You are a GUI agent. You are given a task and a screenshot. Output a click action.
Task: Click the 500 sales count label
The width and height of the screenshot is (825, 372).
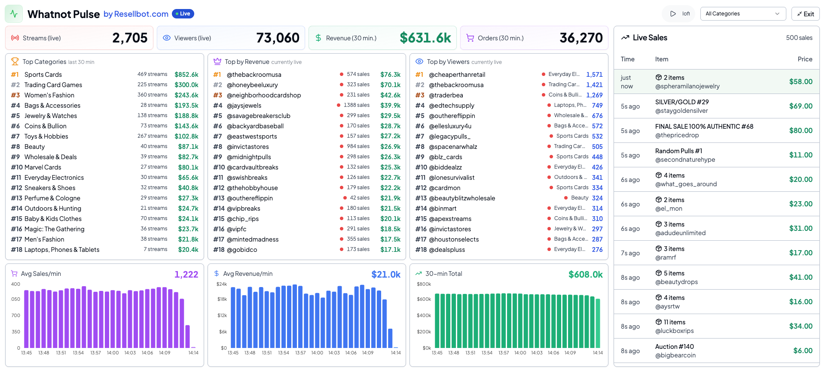[x=799, y=38]
